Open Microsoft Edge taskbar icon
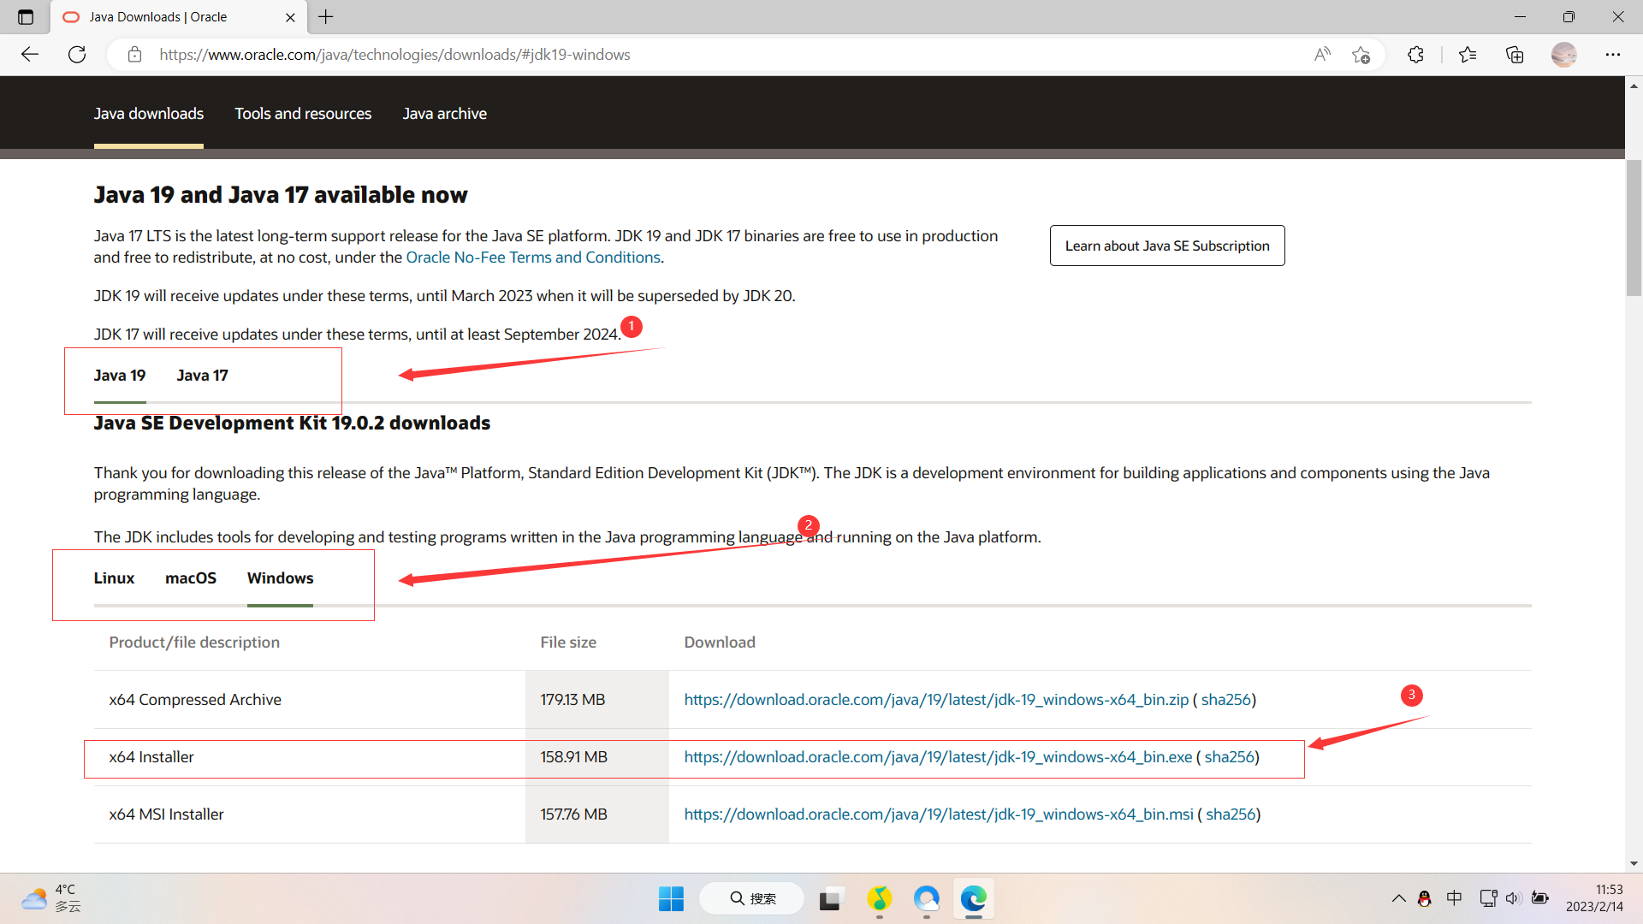The image size is (1643, 924). (x=973, y=899)
